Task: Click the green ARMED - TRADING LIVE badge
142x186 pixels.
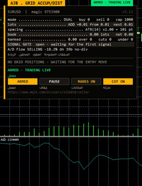Action: (112, 2)
